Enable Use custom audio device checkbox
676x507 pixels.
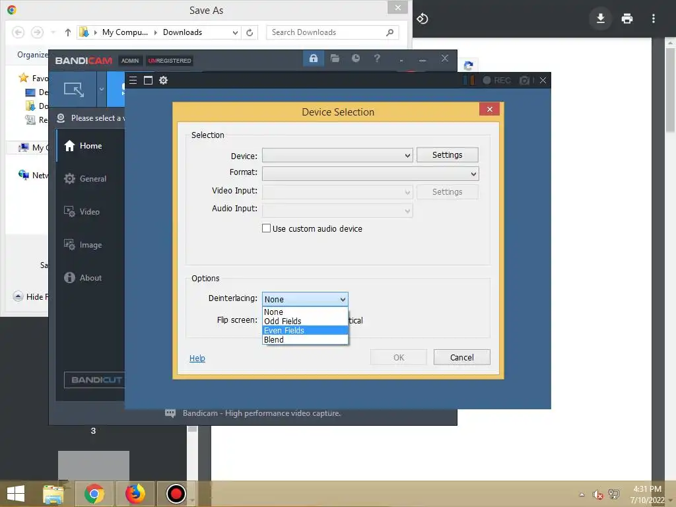(x=267, y=228)
